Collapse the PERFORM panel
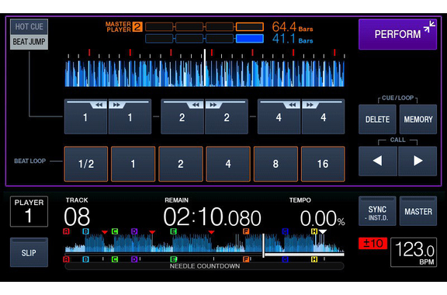Image resolution: width=447 pixels, height=295 pixels. [x=397, y=34]
